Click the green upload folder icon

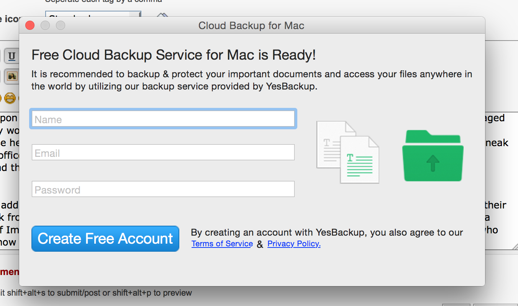[433, 156]
